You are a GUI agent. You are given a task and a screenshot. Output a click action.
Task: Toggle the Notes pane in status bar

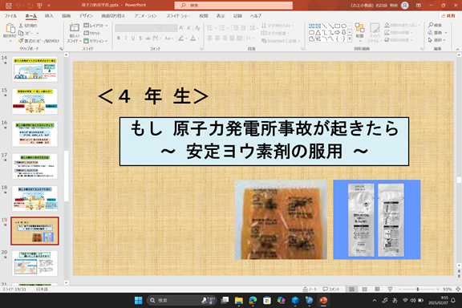coord(310,289)
